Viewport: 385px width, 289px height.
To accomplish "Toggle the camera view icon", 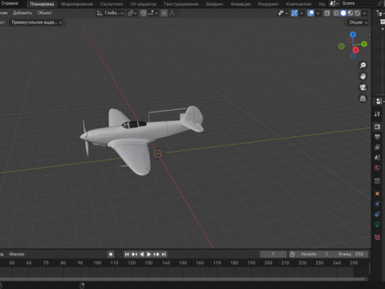I will pos(363,88).
